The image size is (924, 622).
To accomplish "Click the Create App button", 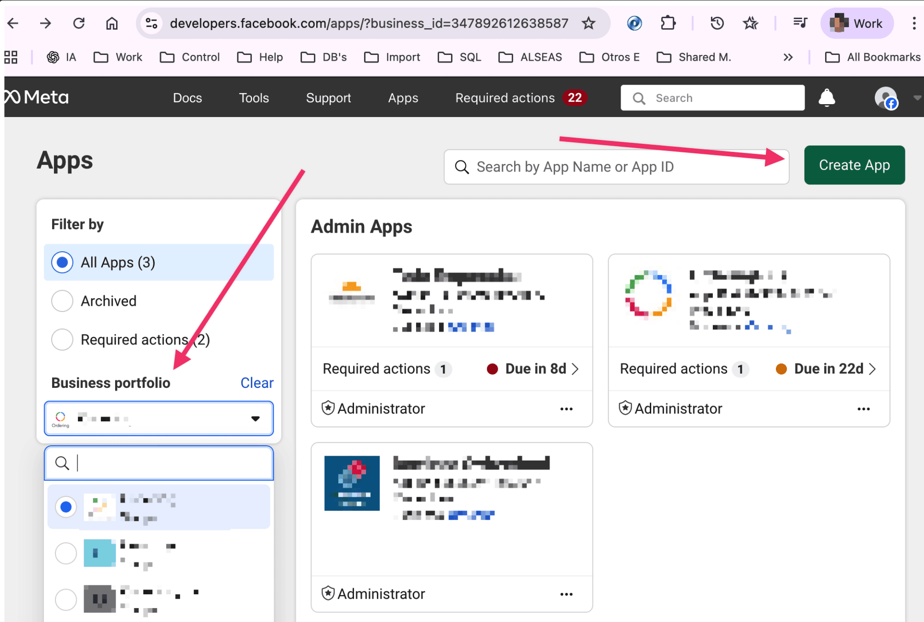I will tap(854, 165).
